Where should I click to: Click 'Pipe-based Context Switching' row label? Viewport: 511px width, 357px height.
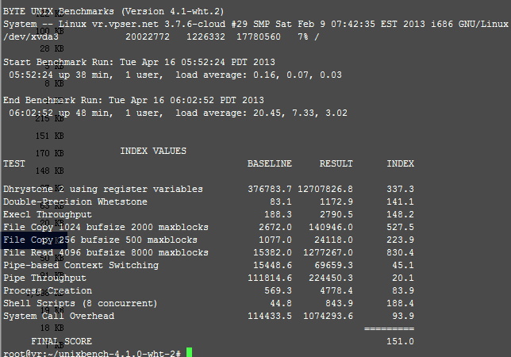coord(81,266)
